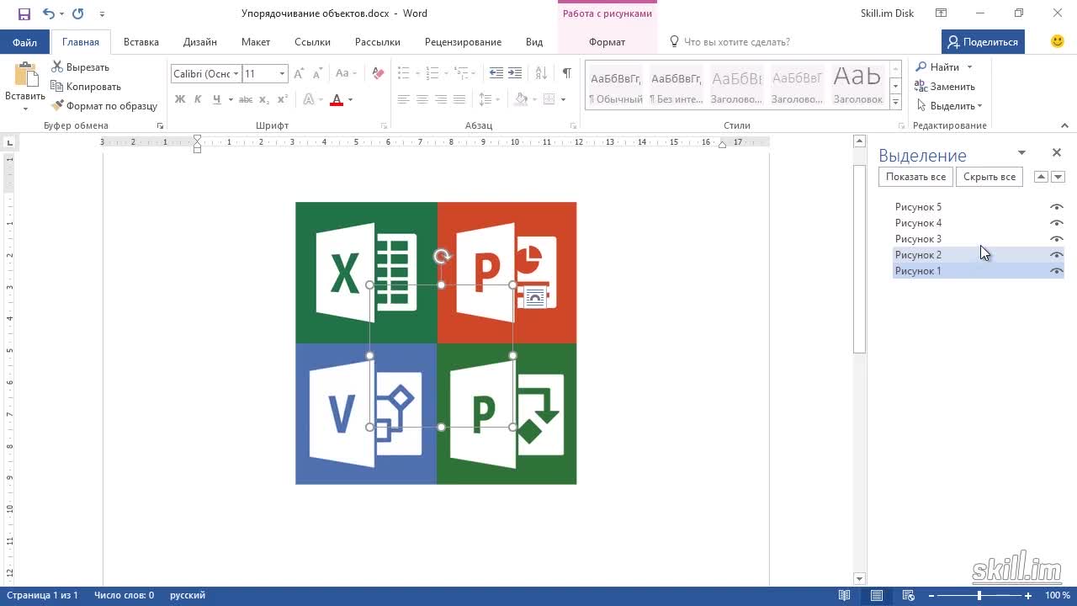The image size is (1077, 606).
Task: Toggle italic К formatting
Action: (x=198, y=99)
